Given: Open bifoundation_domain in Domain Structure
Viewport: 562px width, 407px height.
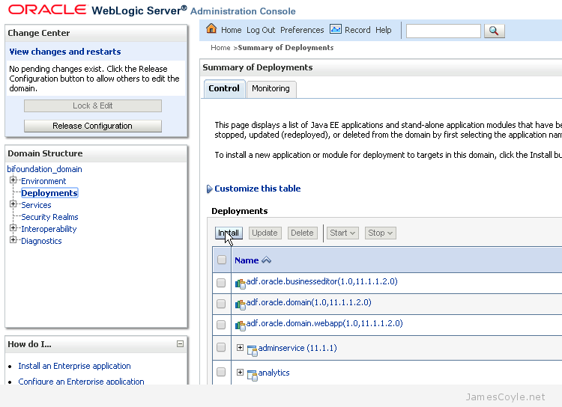Looking at the screenshot, I should click(x=44, y=169).
